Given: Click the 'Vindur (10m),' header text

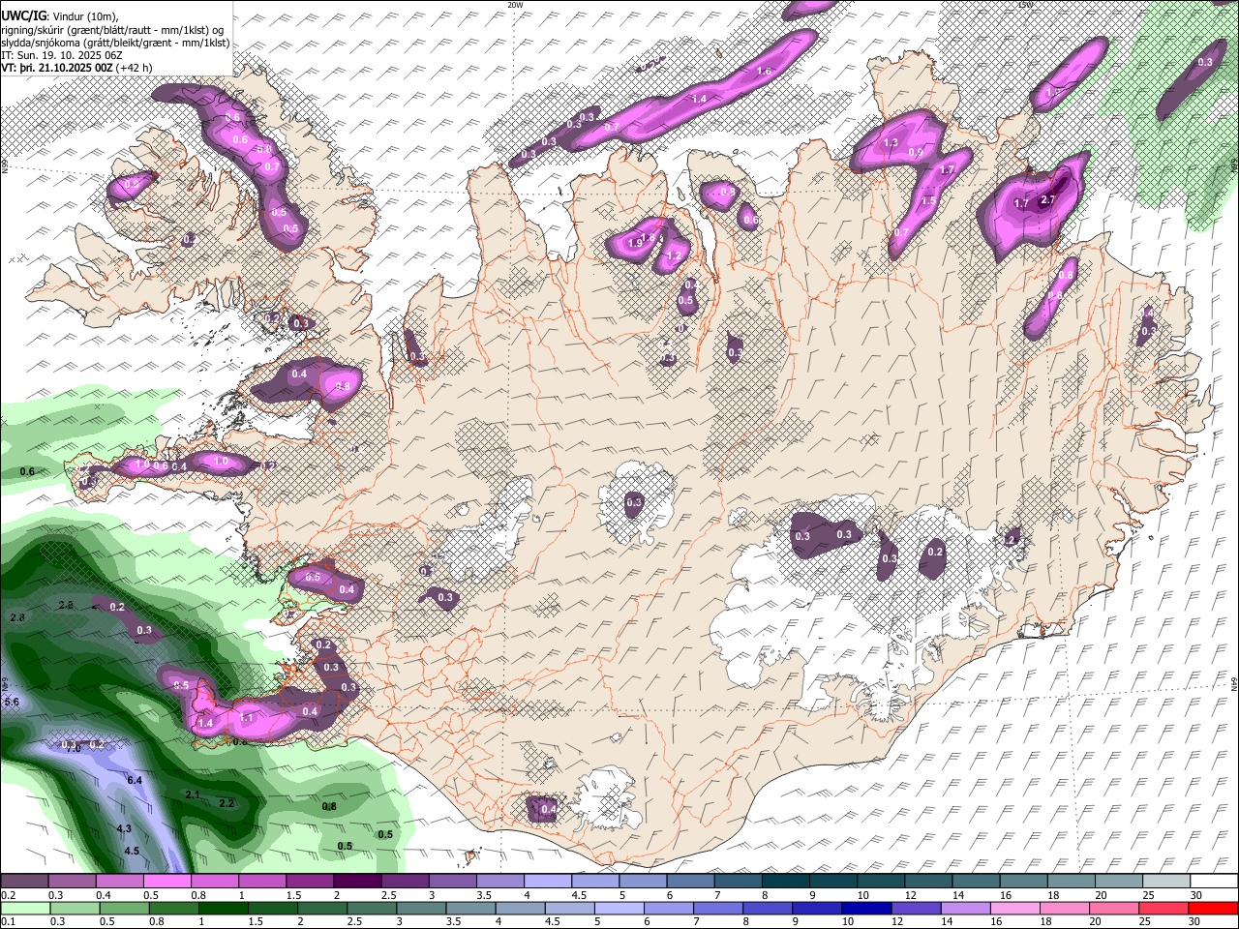Looking at the screenshot, I should point(83,16).
